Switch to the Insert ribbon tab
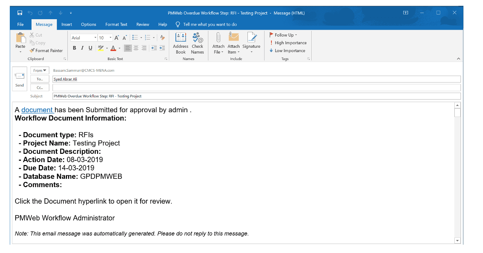Image resolution: width=483 pixels, height=253 pixels. coord(66,24)
